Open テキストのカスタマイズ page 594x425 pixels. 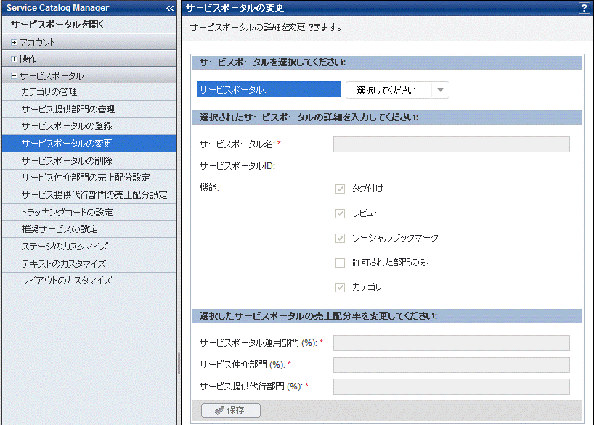[89, 264]
